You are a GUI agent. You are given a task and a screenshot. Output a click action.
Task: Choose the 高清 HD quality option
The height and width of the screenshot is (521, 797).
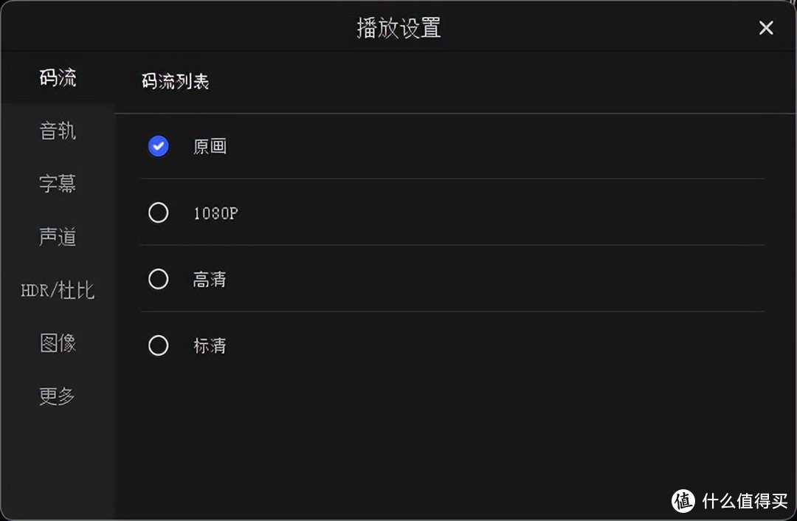click(210, 279)
